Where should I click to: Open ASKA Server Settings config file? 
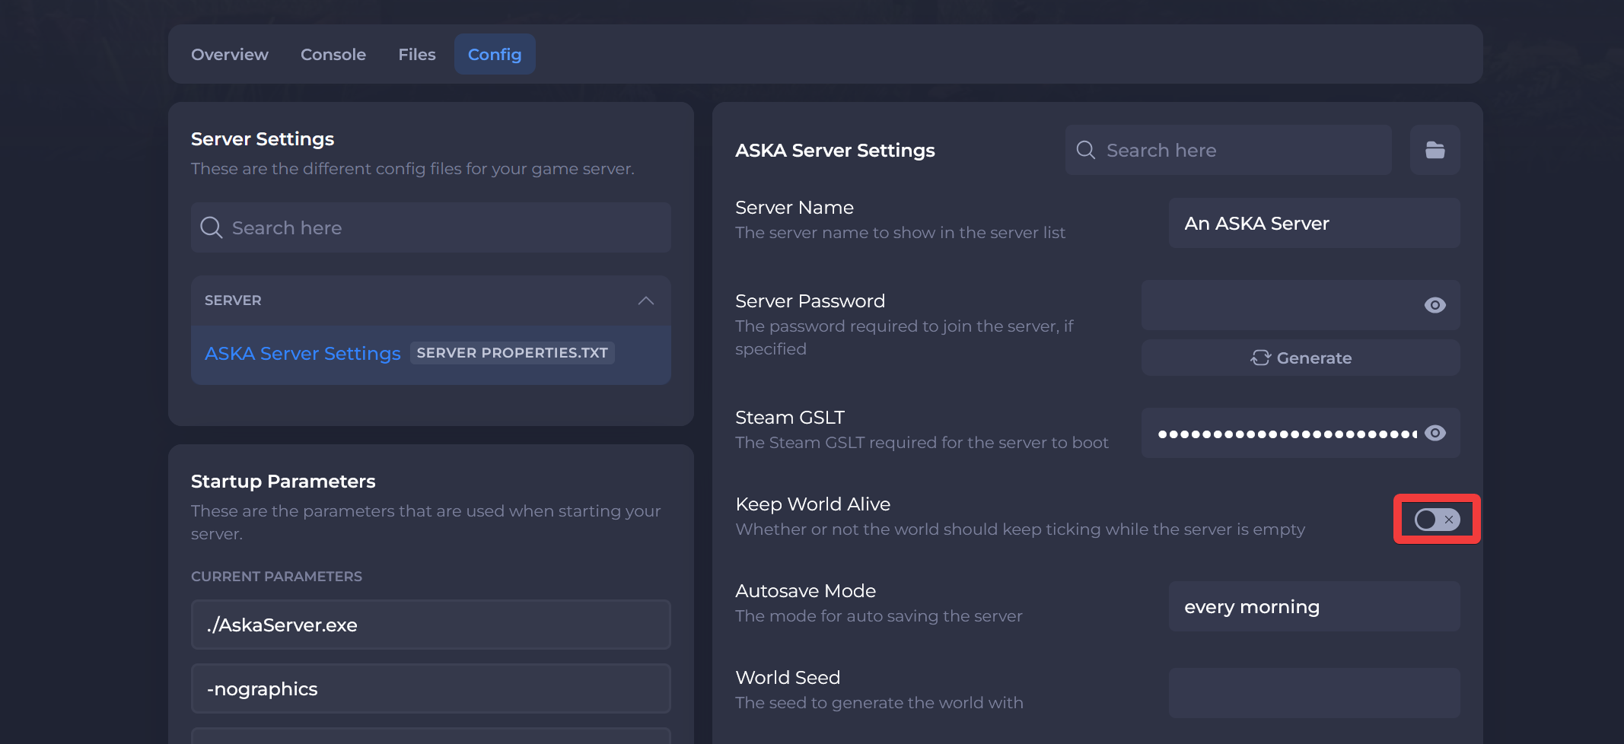click(x=431, y=354)
